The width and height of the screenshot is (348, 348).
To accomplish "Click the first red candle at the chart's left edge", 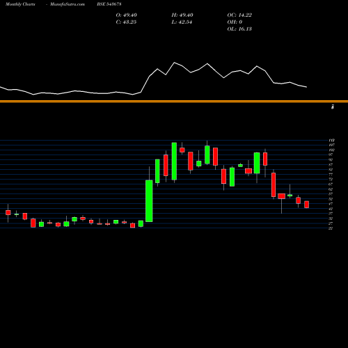I will pos(8,212).
